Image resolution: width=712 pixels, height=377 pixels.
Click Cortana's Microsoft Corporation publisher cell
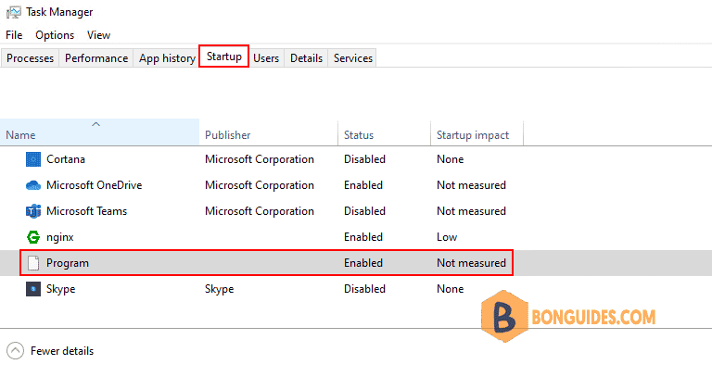coord(260,159)
